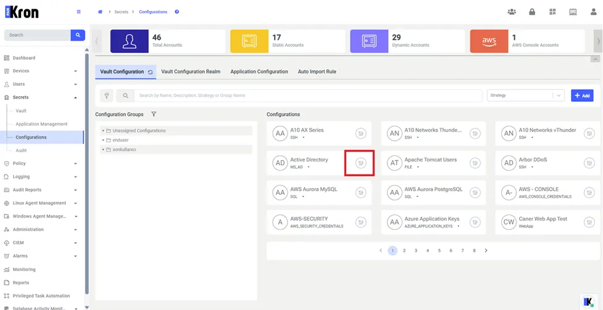Image resolution: width=603 pixels, height=310 pixels.
Task: Click the sidebar Search field
Action: pyautogui.click(x=37, y=35)
